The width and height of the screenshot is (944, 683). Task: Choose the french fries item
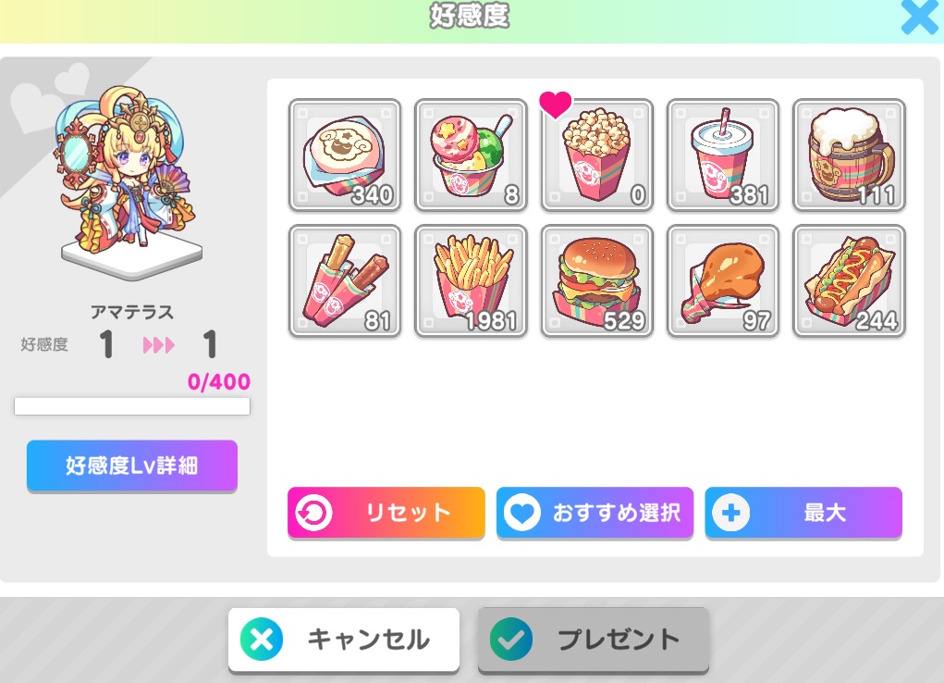(471, 281)
